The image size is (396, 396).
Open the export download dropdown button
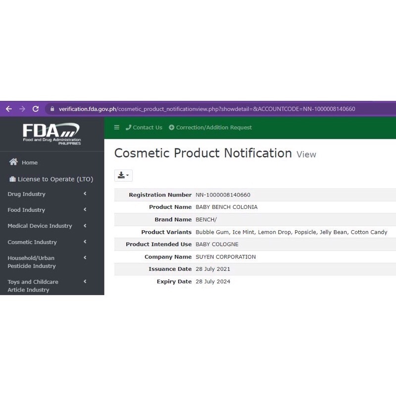point(123,176)
